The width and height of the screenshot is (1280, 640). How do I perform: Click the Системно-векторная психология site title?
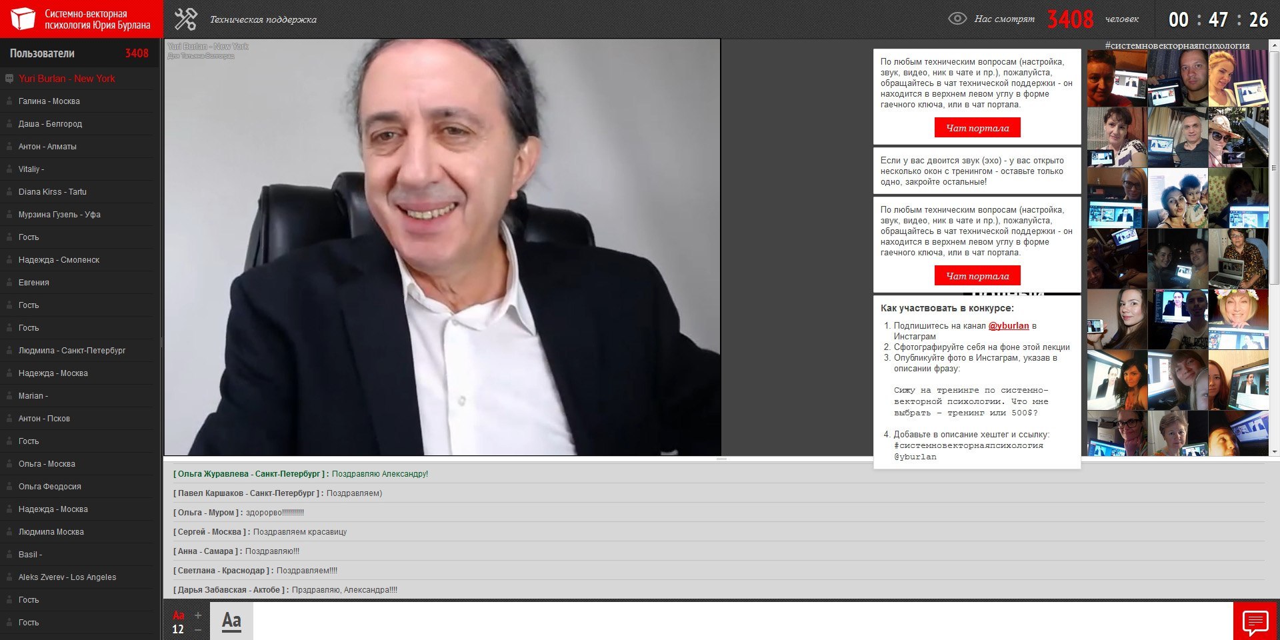[97, 19]
